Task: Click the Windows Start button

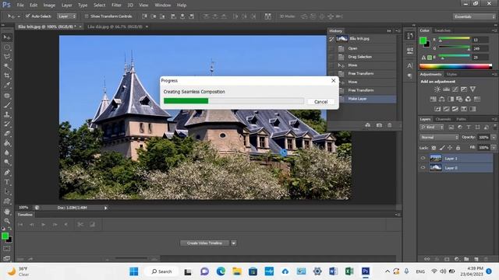Action: pyautogui.click(x=133, y=271)
